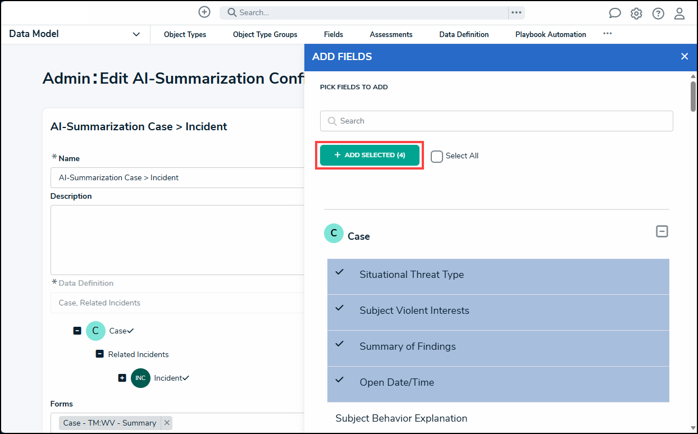Toggle the Select All checkbox
The height and width of the screenshot is (434, 698).
[x=437, y=156]
